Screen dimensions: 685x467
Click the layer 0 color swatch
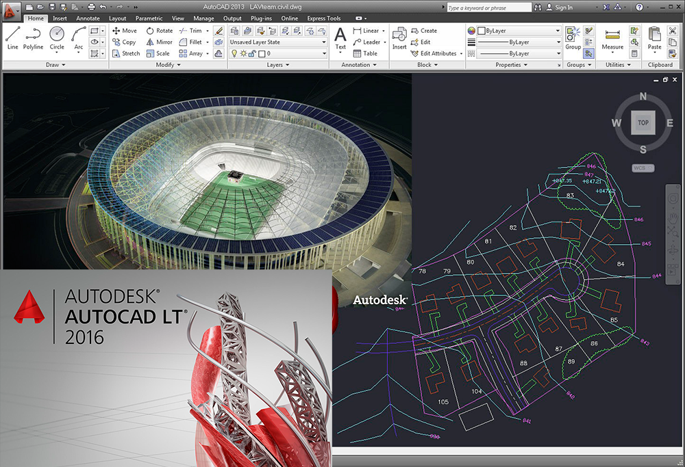262,53
